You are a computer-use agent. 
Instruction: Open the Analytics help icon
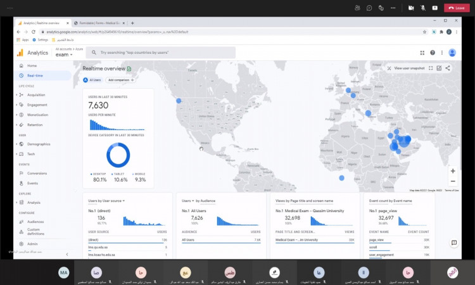433,53
